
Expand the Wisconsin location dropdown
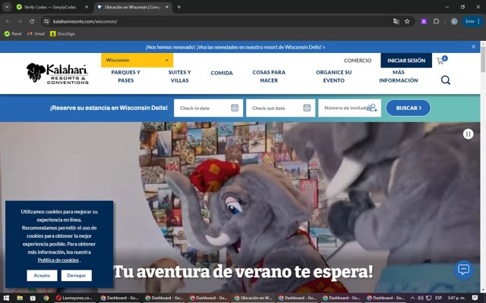137,60
